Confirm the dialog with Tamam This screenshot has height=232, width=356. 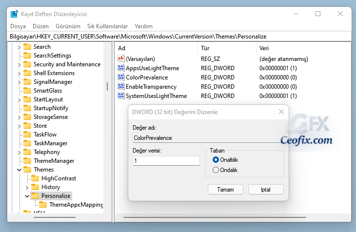coord(225,190)
